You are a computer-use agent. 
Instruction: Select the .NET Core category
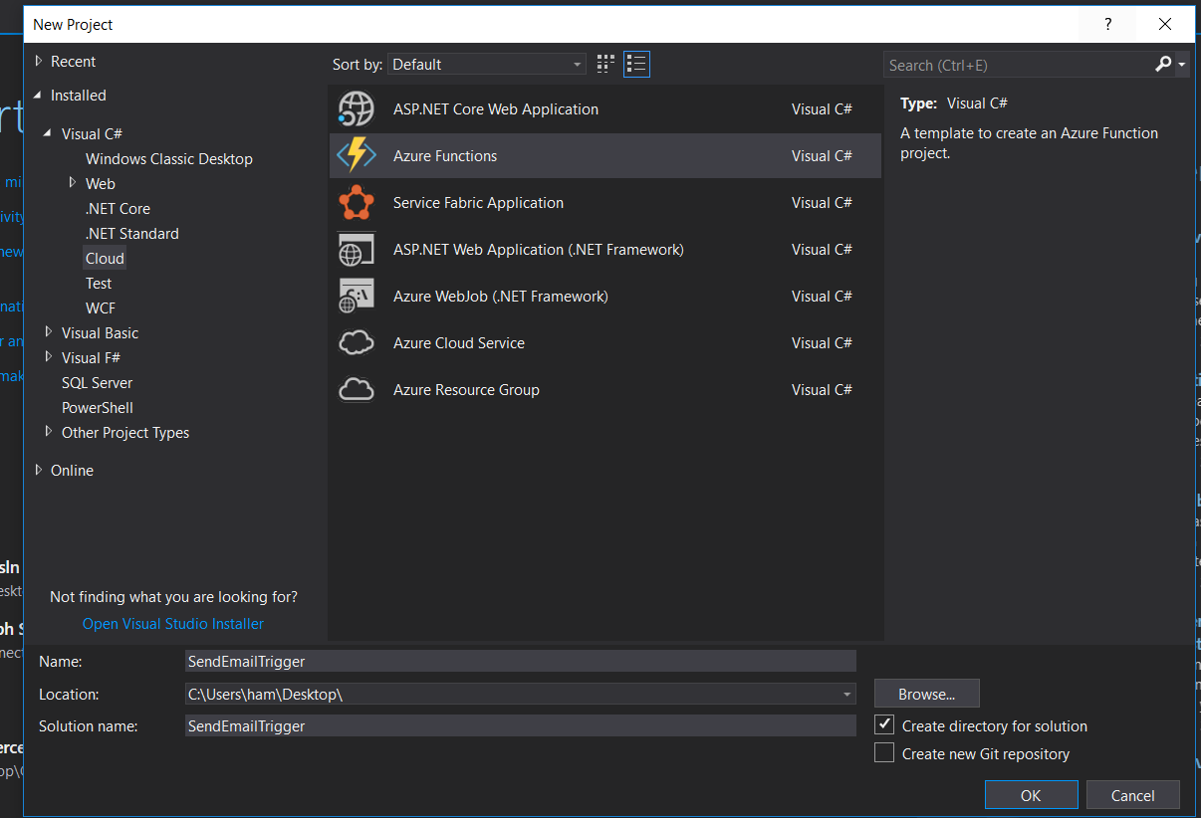pyautogui.click(x=118, y=209)
